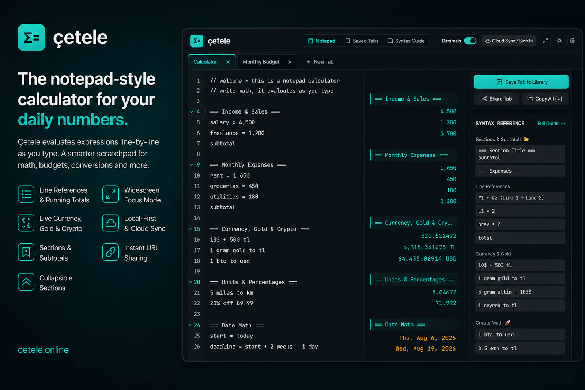Click the çetele logo icon in app header
This screenshot has height=390, width=585.
click(x=197, y=41)
